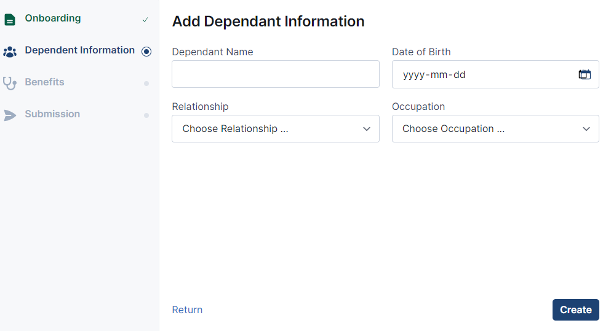Viewport: 611px width, 331px height.
Task: Click the Dependant Name label
Action: 212,52
